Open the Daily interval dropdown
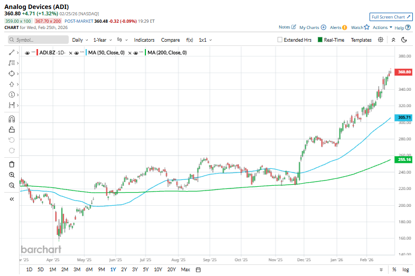This screenshot has height=276, width=415. (79, 40)
